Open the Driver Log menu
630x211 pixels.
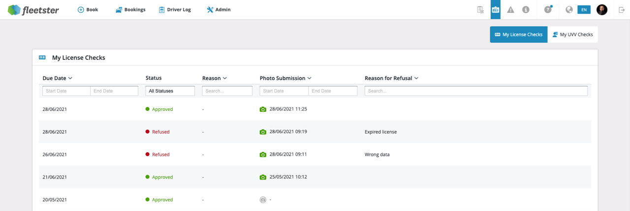click(x=175, y=9)
